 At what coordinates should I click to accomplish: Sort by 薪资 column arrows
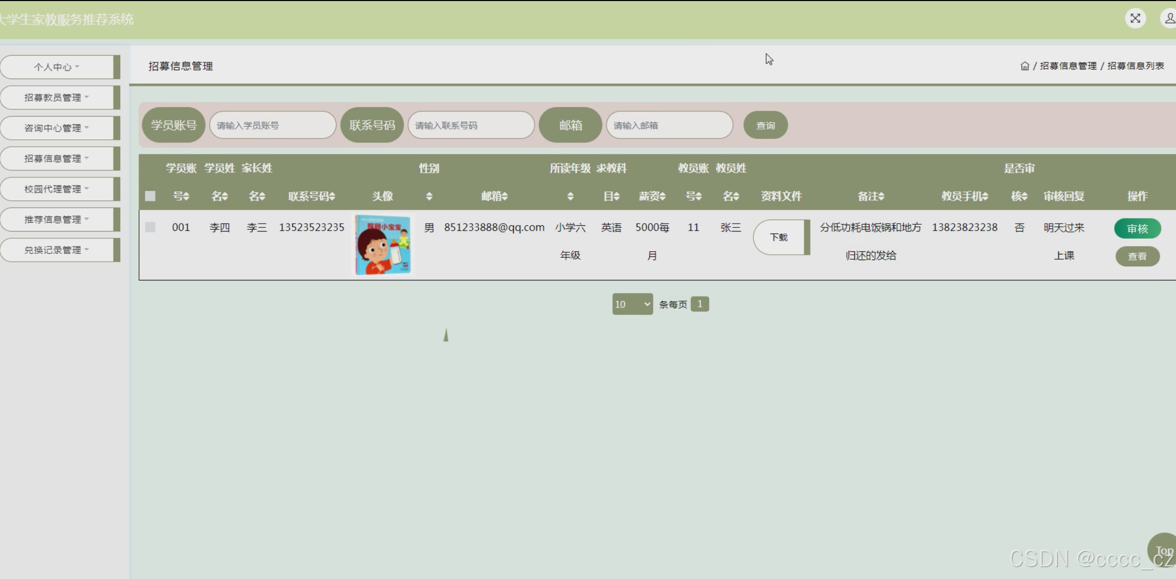coord(663,197)
